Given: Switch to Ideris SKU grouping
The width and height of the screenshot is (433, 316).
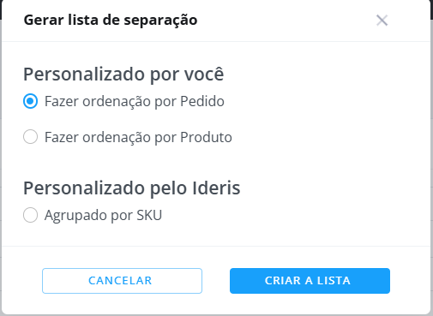Looking at the screenshot, I should point(30,215).
